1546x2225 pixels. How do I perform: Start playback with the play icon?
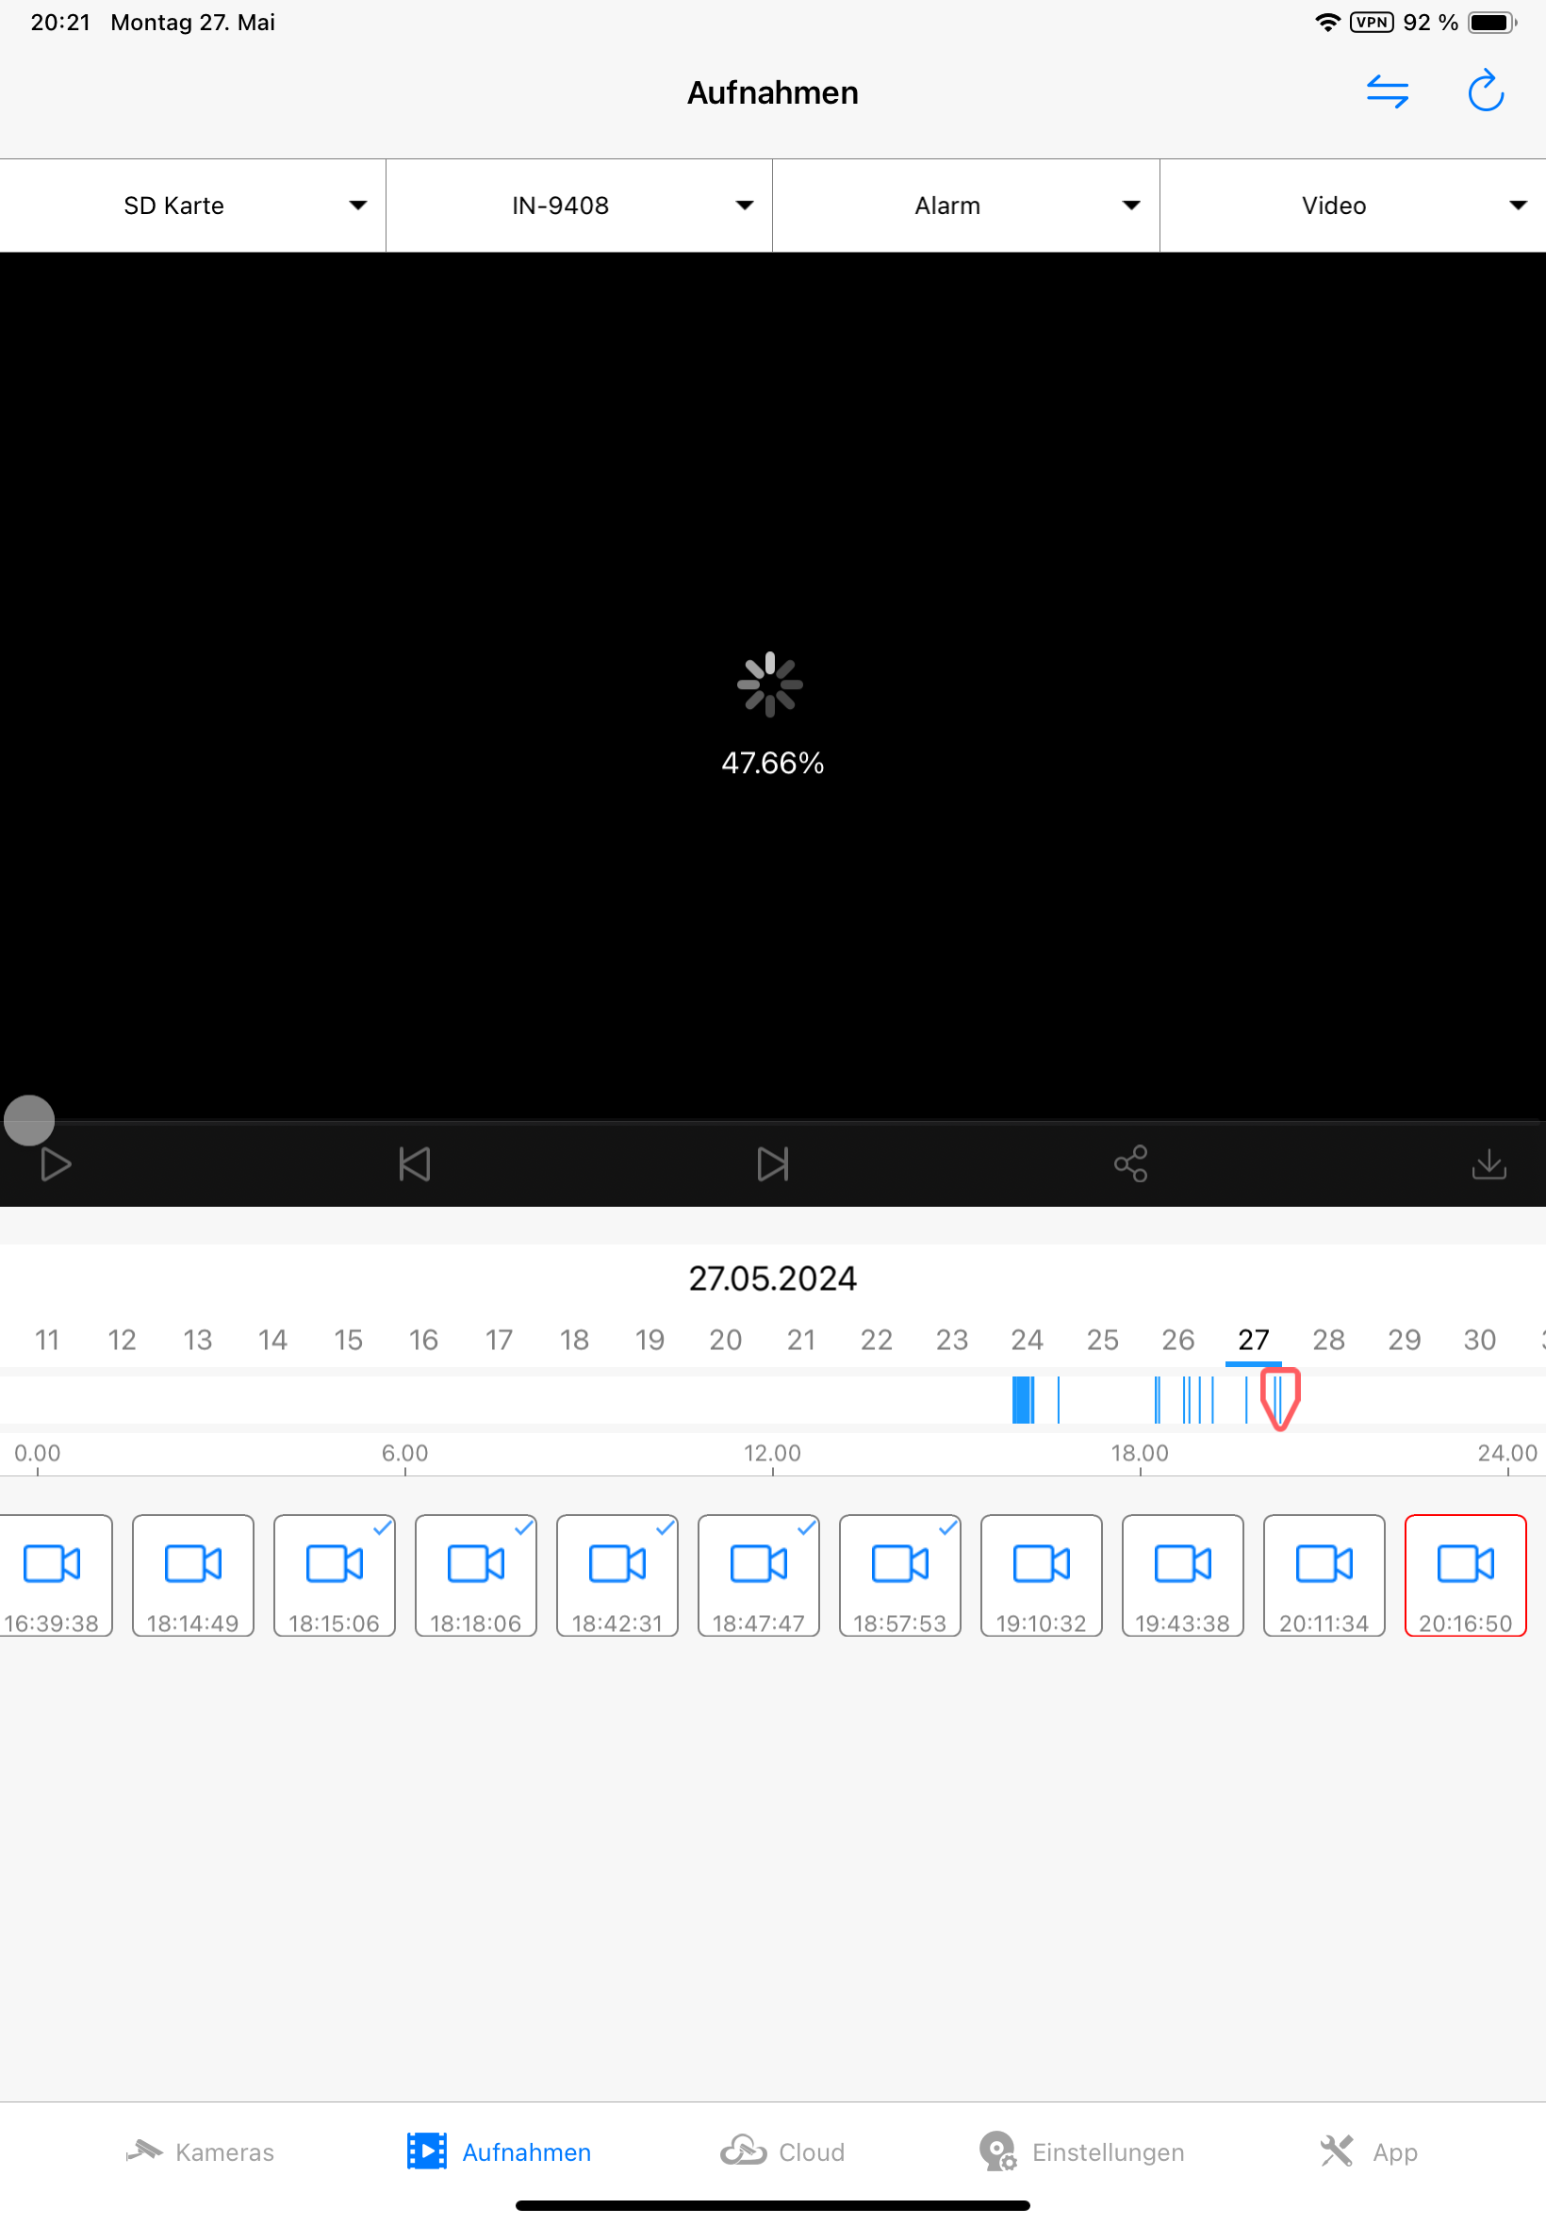pyautogui.click(x=56, y=1164)
